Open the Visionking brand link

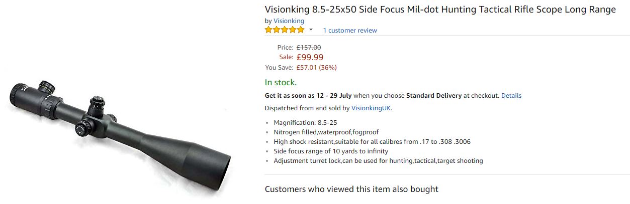pyautogui.click(x=289, y=21)
